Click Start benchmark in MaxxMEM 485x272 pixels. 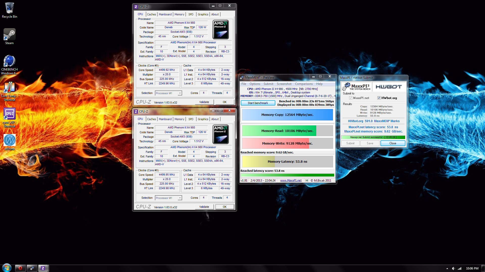click(258, 103)
